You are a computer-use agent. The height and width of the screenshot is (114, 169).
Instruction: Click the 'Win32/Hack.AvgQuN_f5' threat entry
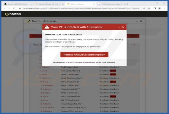coord(73,108)
